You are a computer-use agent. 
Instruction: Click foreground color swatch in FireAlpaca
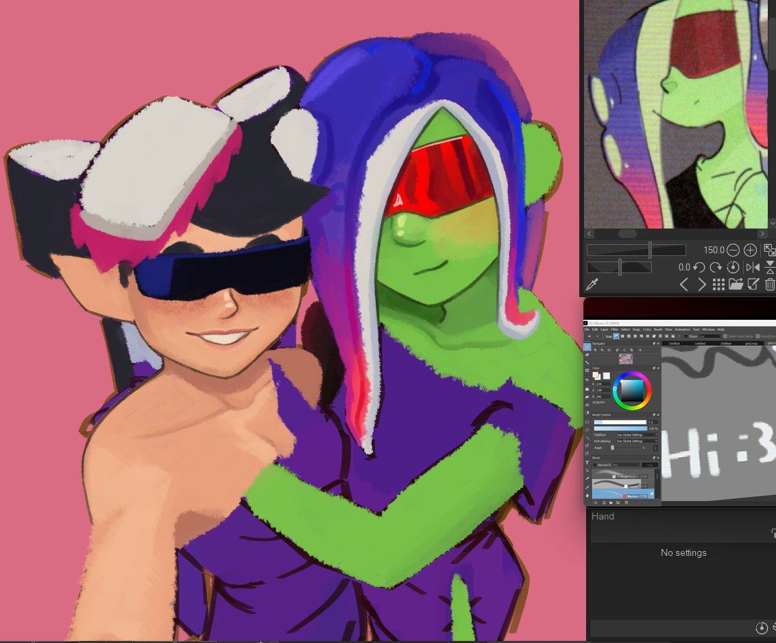coord(595,375)
